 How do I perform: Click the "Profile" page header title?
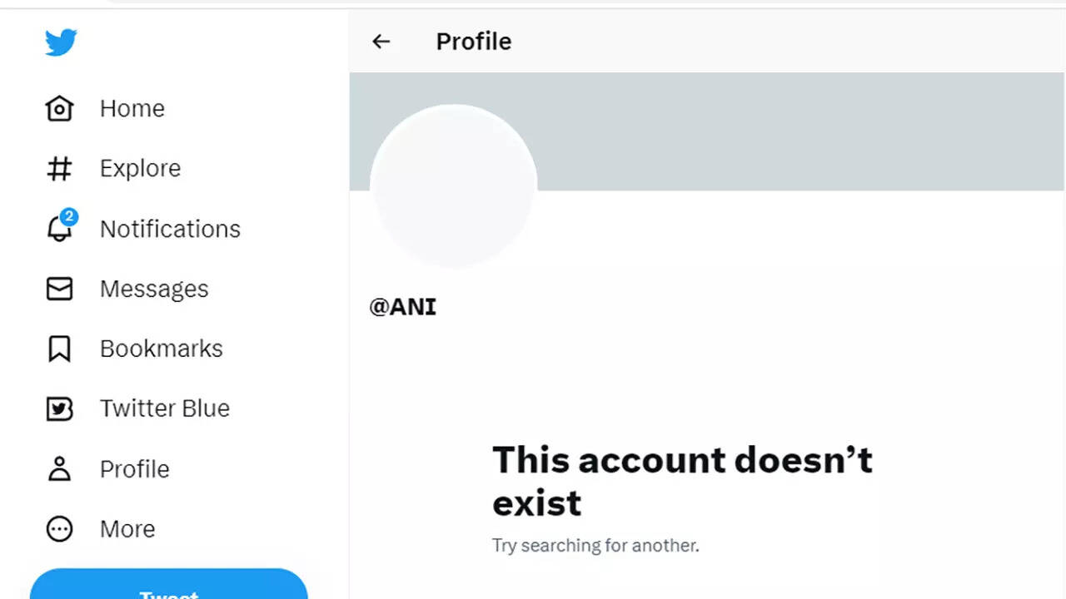(x=473, y=42)
